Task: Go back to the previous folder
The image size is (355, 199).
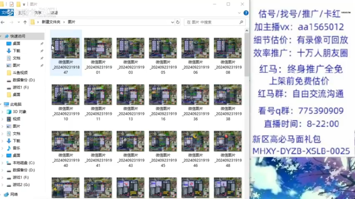Action: pyautogui.click(x=3, y=22)
